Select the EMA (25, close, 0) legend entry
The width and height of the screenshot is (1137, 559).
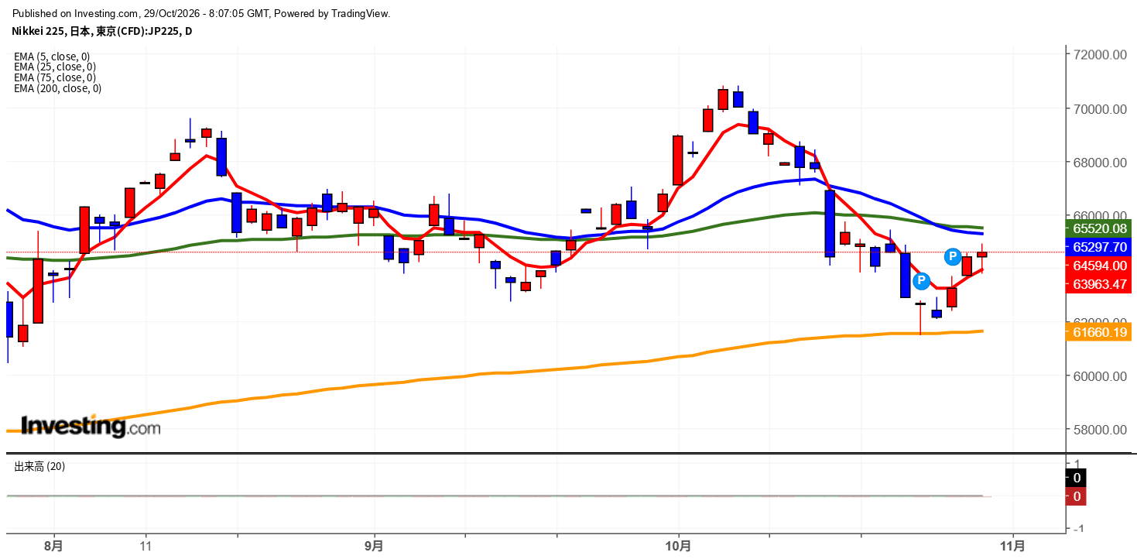pyautogui.click(x=55, y=67)
